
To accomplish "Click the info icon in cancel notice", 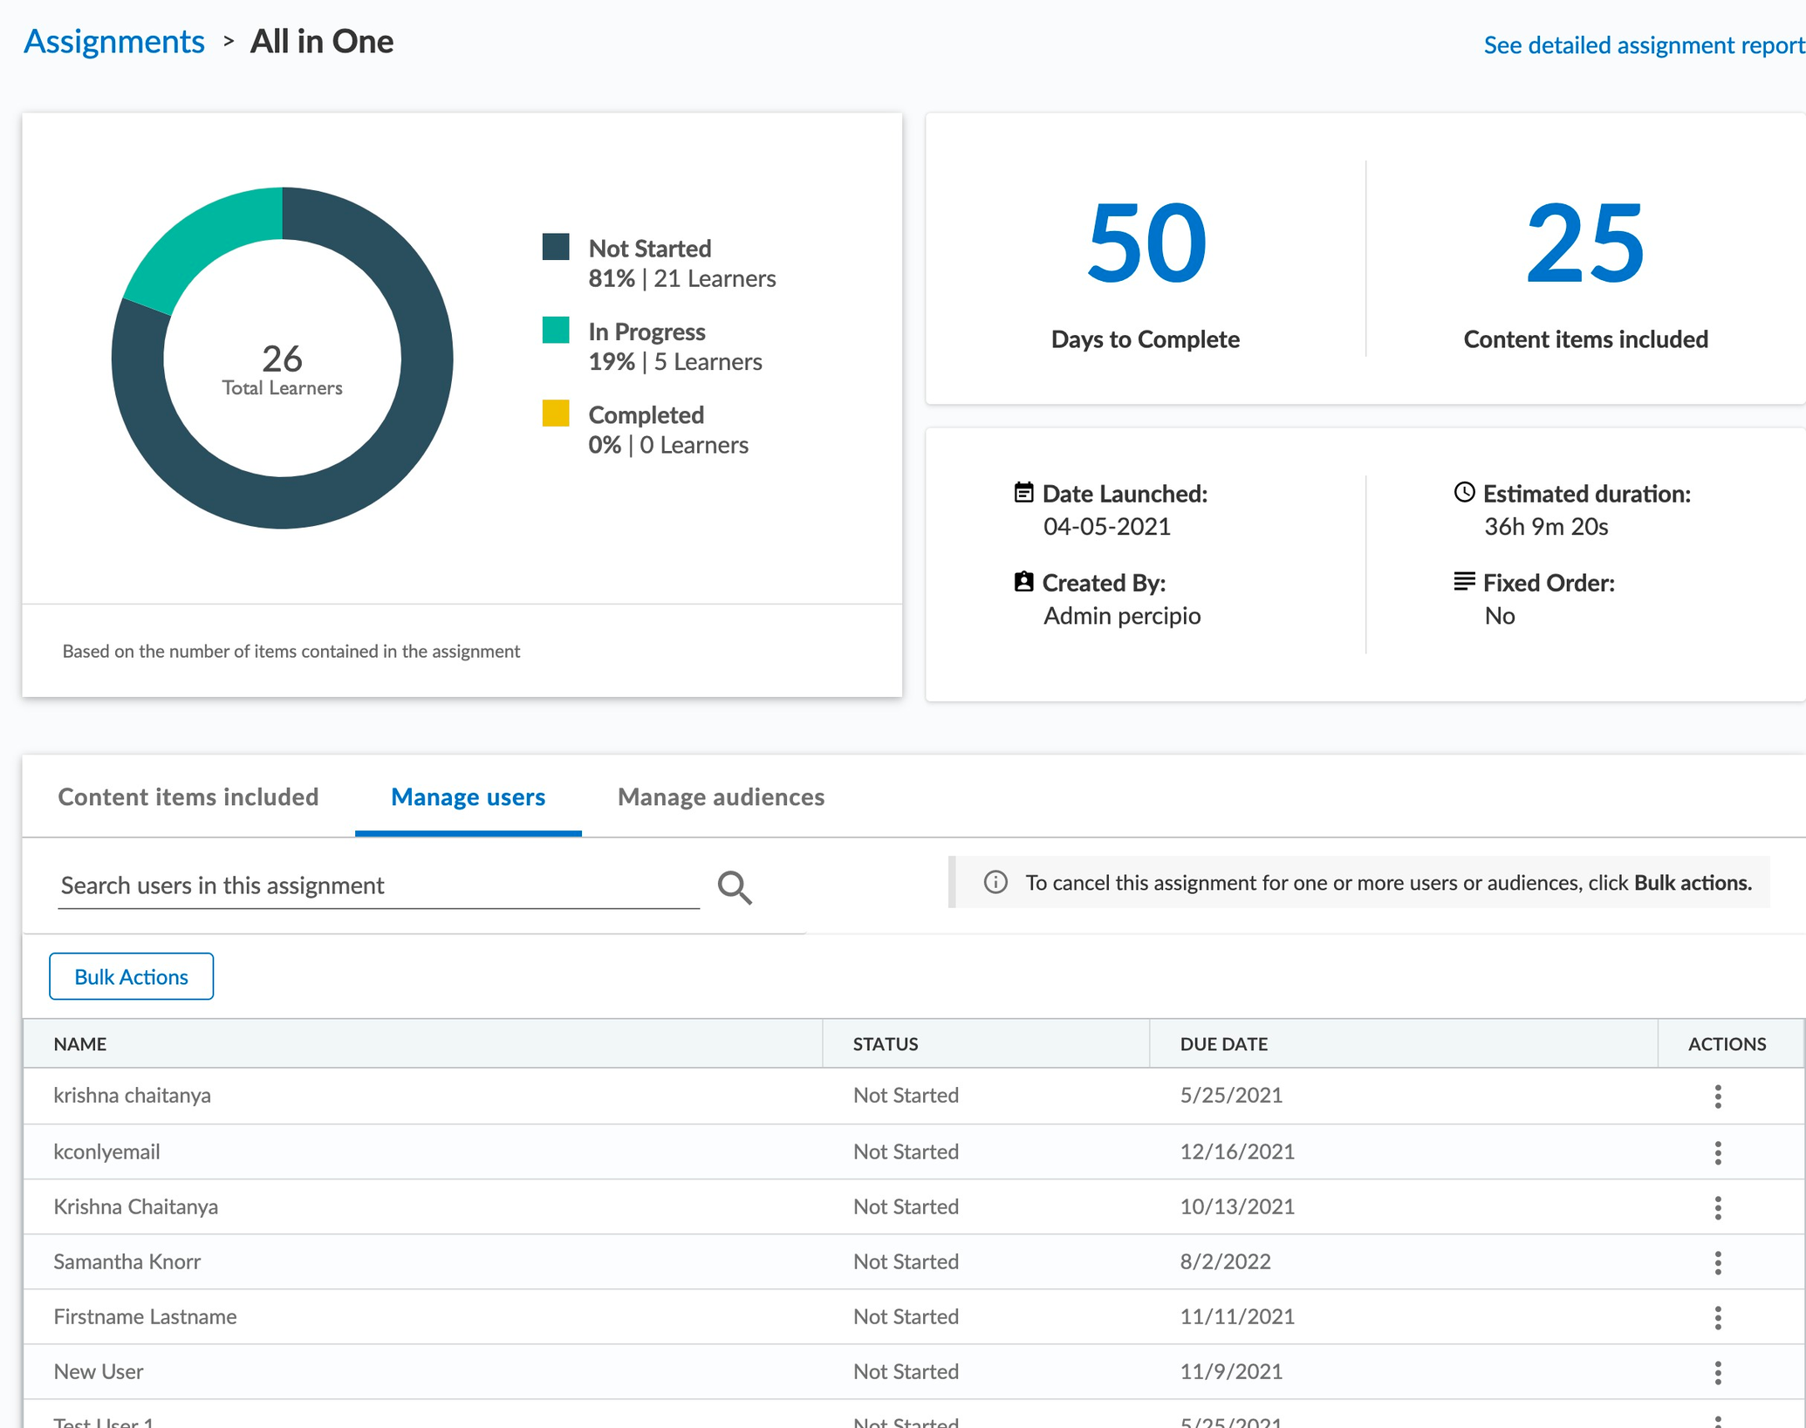I will click(x=995, y=882).
